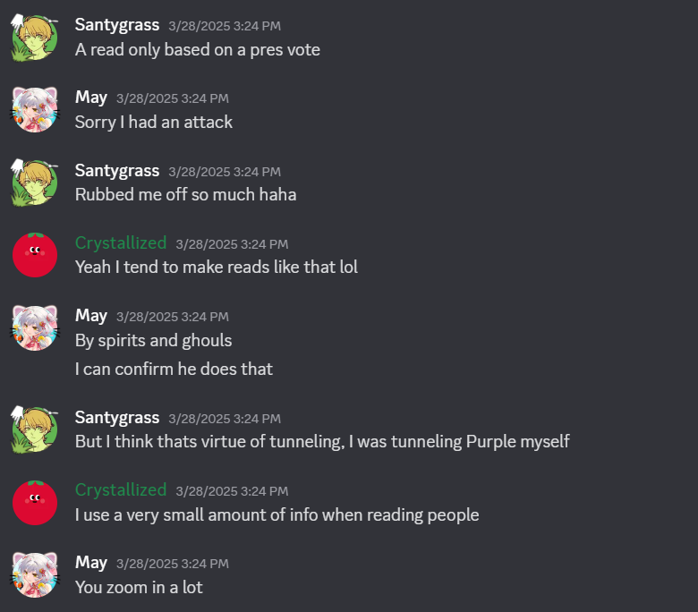Open Crystallized's tomato avatar beside "Yeah I tend" message

pyautogui.click(x=35, y=254)
